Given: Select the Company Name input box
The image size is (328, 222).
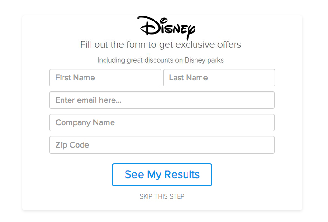Looking at the screenshot, I should pos(162,122).
